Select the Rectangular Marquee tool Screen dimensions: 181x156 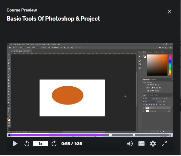point(9,57)
